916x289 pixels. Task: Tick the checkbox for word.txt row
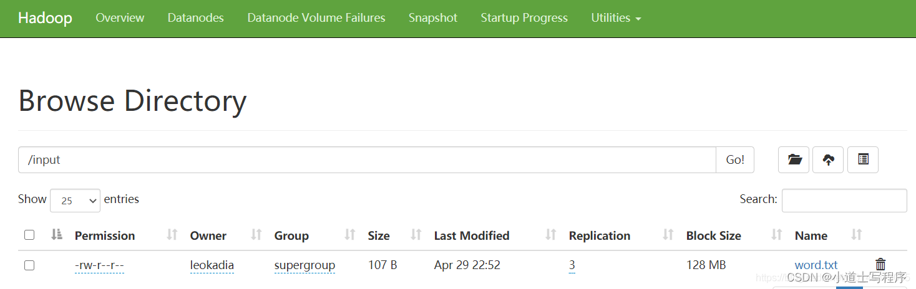(29, 265)
